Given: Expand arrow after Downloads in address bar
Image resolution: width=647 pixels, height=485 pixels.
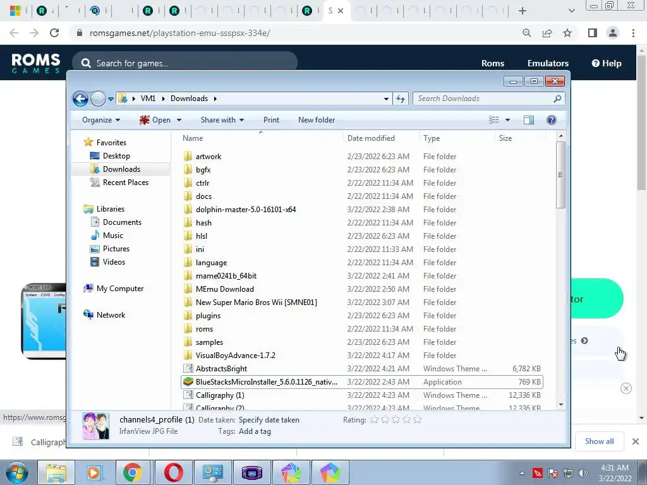Looking at the screenshot, I should (215, 99).
